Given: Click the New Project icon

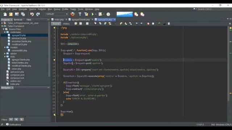Looking at the screenshot, I should (x=11, y=14).
